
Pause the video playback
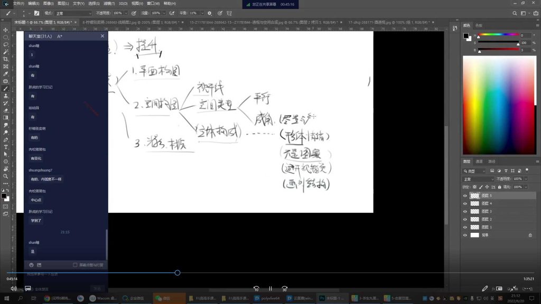point(270,289)
